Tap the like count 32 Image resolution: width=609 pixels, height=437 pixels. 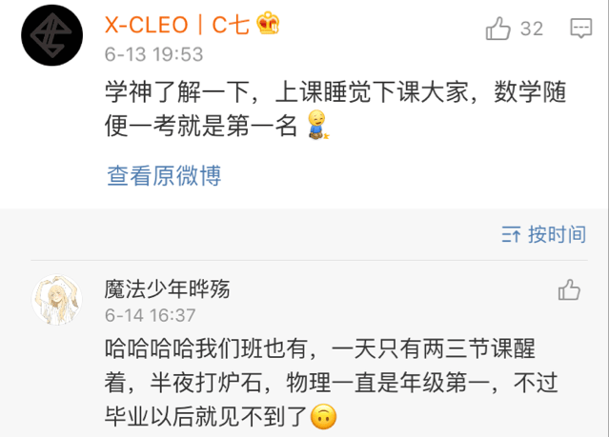pos(532,29)
